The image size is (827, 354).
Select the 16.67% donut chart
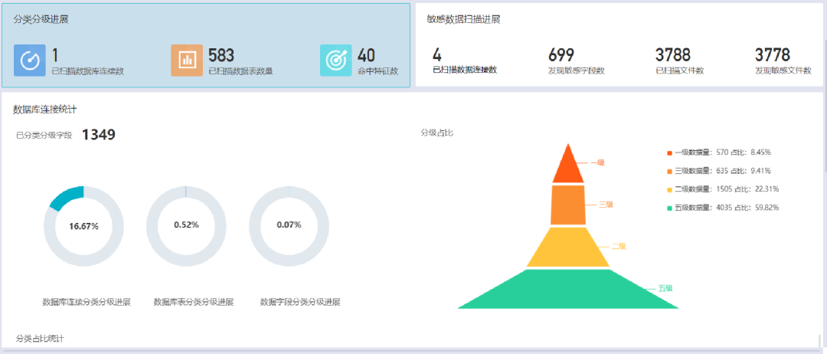(83, 225)
